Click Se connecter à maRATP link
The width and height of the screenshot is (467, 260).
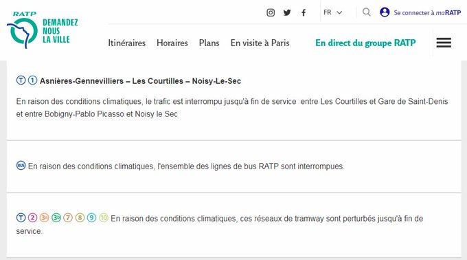[x=427, y=13]
